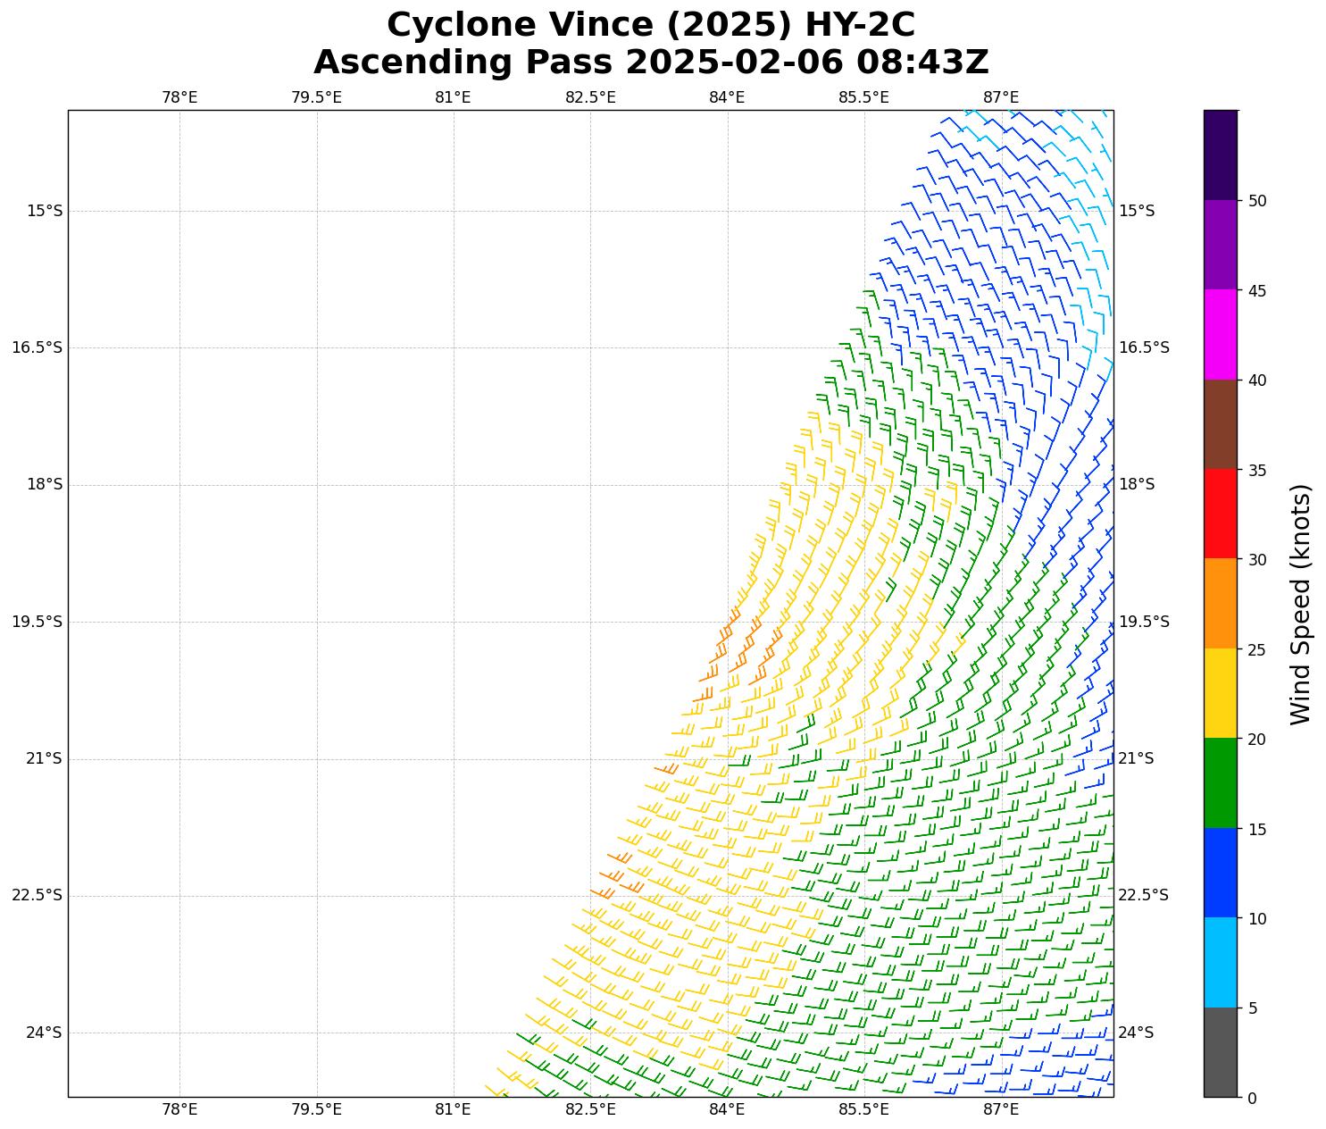The height and width of the screenshot is (1129, 1326).
Task: Click the 19.5°S label on left axis
Action: coord(37,622)
